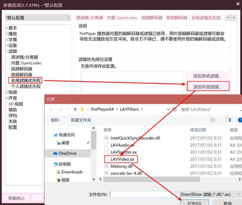Open the help icon in the dialog
The height and width of the screenshot is (205, 242).
(240, 120)
